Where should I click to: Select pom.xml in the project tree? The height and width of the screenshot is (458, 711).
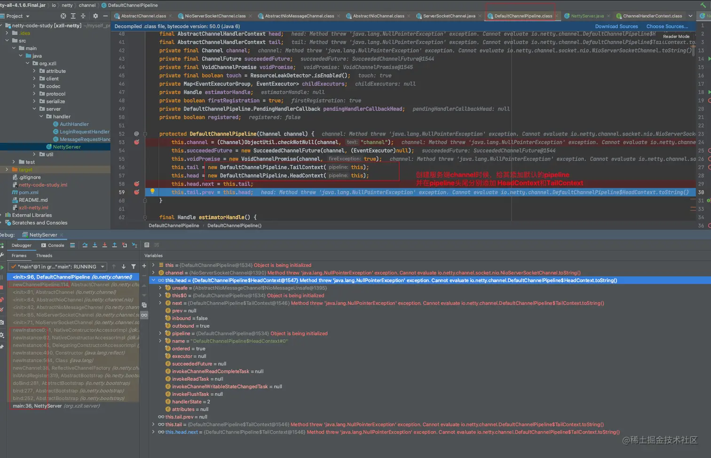point(29,193)
